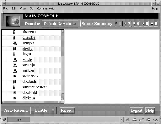This screenshot has height=124, width=161.
Task: Open the tempest host link
Action: (x=29, y=43)
